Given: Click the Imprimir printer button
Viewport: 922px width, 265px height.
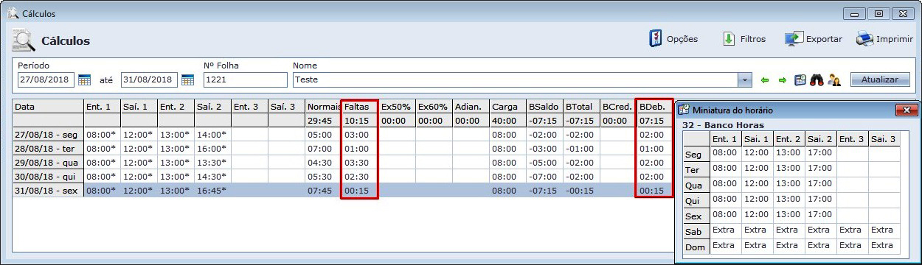Looking at the screenshot, I should pos(884,39).
